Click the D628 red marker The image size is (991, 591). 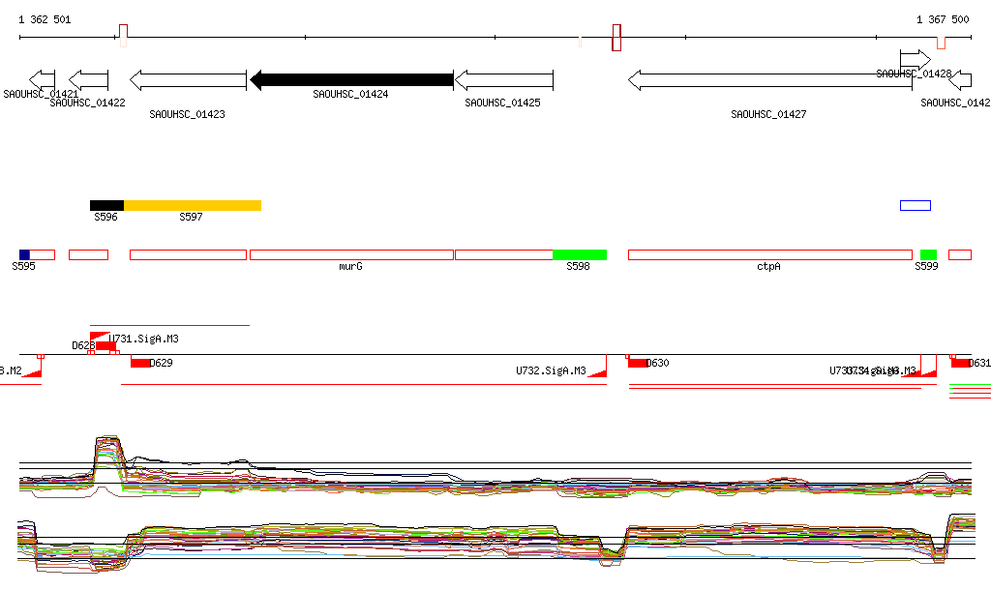point(105,345)
